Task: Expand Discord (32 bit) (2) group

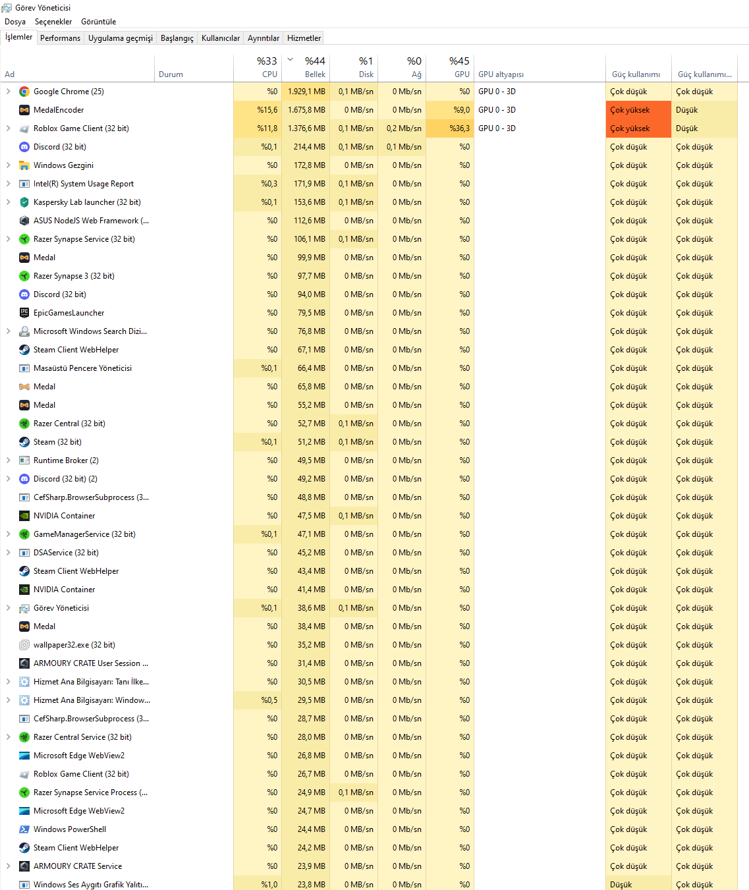Action: pos(8,479)
